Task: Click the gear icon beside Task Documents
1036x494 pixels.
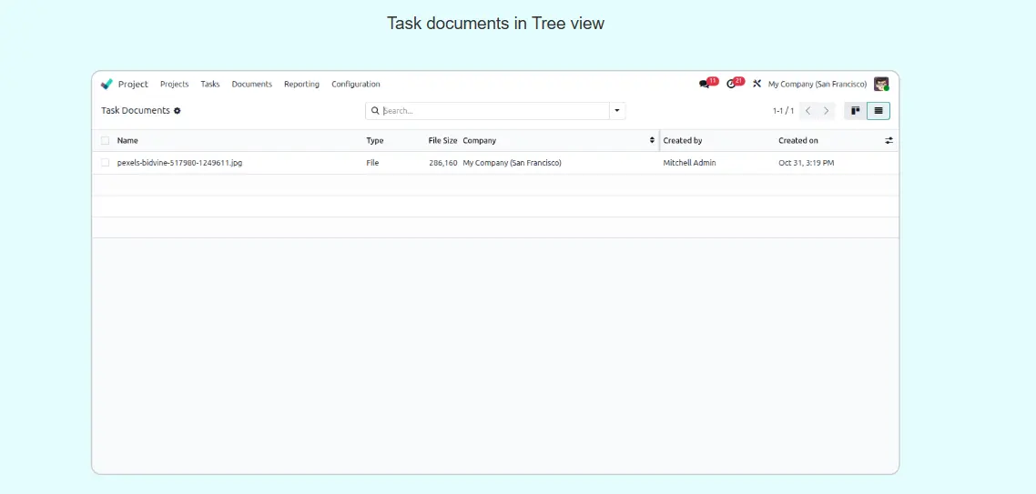Action: coord(178,111)
